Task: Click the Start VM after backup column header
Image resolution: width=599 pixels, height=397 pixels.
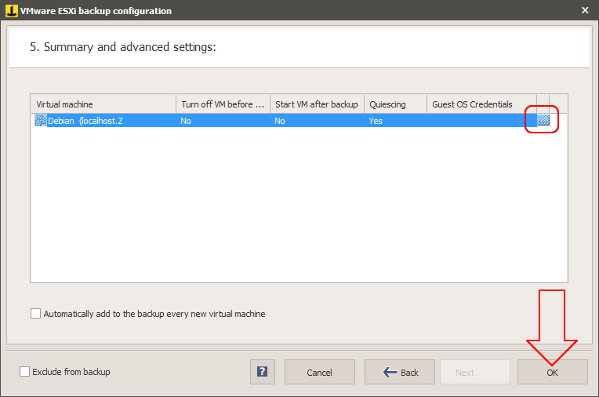Action: point(317,104)
